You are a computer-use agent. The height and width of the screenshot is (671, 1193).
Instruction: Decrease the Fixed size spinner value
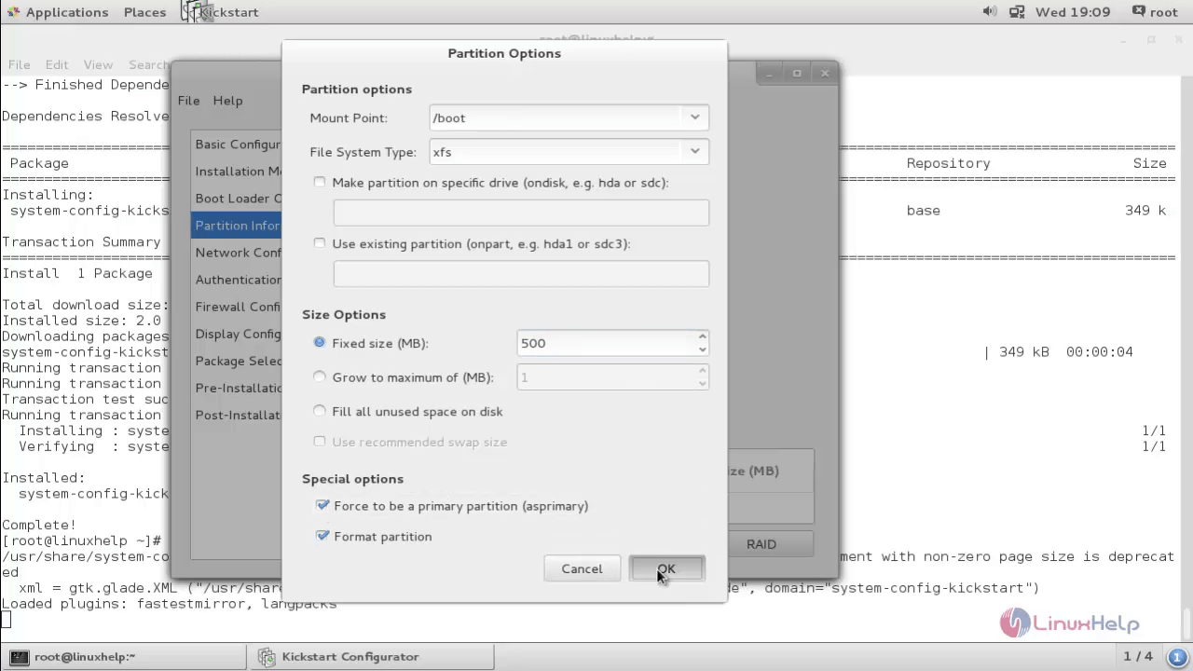pyautogui.click(x=702, y=349)
